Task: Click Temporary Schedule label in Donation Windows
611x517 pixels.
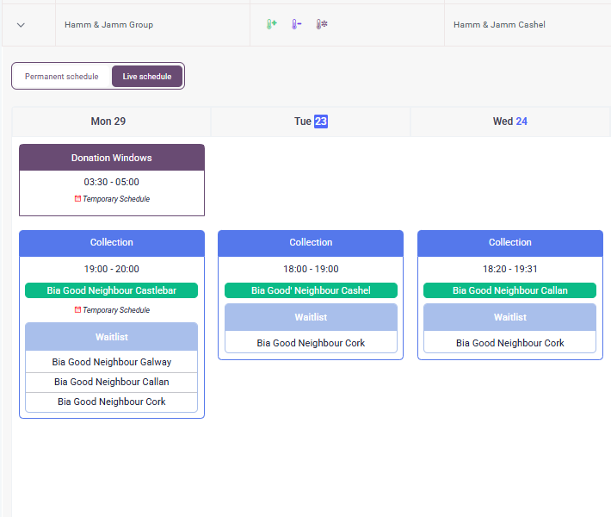Action: point(116,199)
